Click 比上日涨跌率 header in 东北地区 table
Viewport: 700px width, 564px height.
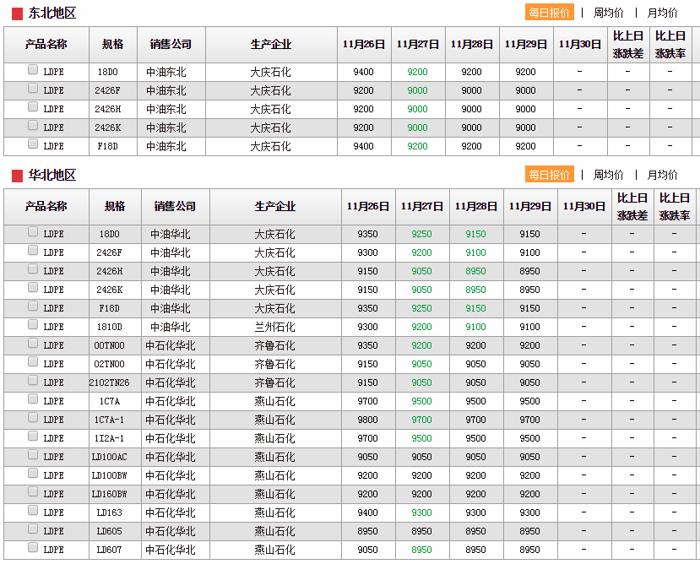click(670, 45)
